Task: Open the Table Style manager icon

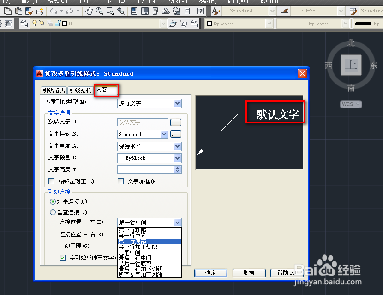Action: [x=353, y=11]
